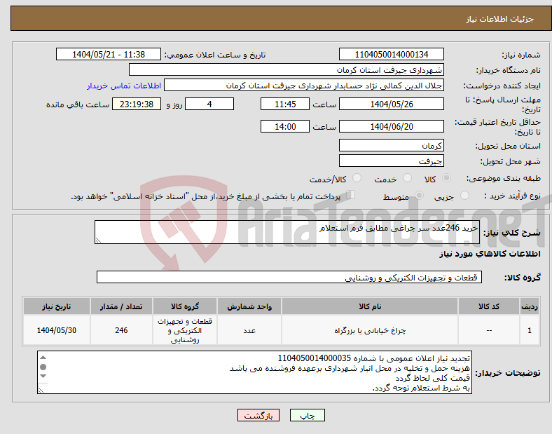Viewport: 552px width, 434px height.
Task: Click the need date cell 1404/05/30
Action: (x=56, y=330)
